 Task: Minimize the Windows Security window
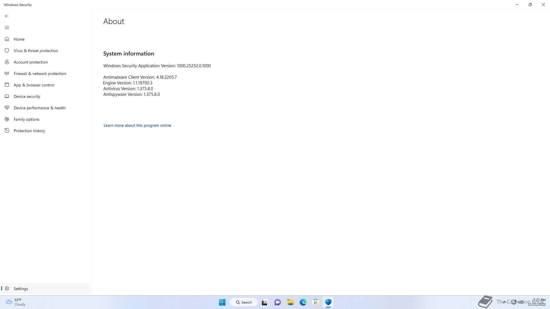point(517,5)
